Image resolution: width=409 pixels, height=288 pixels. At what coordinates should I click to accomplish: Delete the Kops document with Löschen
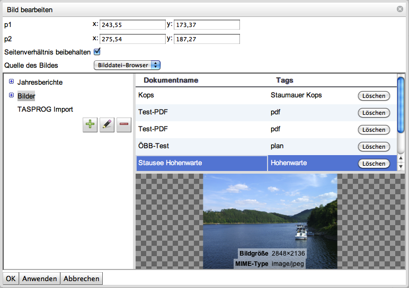(x=374, y=96)
